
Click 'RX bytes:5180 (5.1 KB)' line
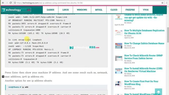point(36,62)
